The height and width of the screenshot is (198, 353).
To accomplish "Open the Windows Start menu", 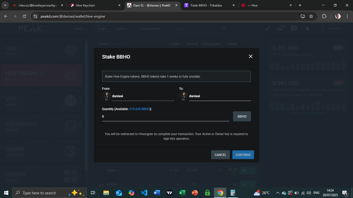I will tap(6, 192).
